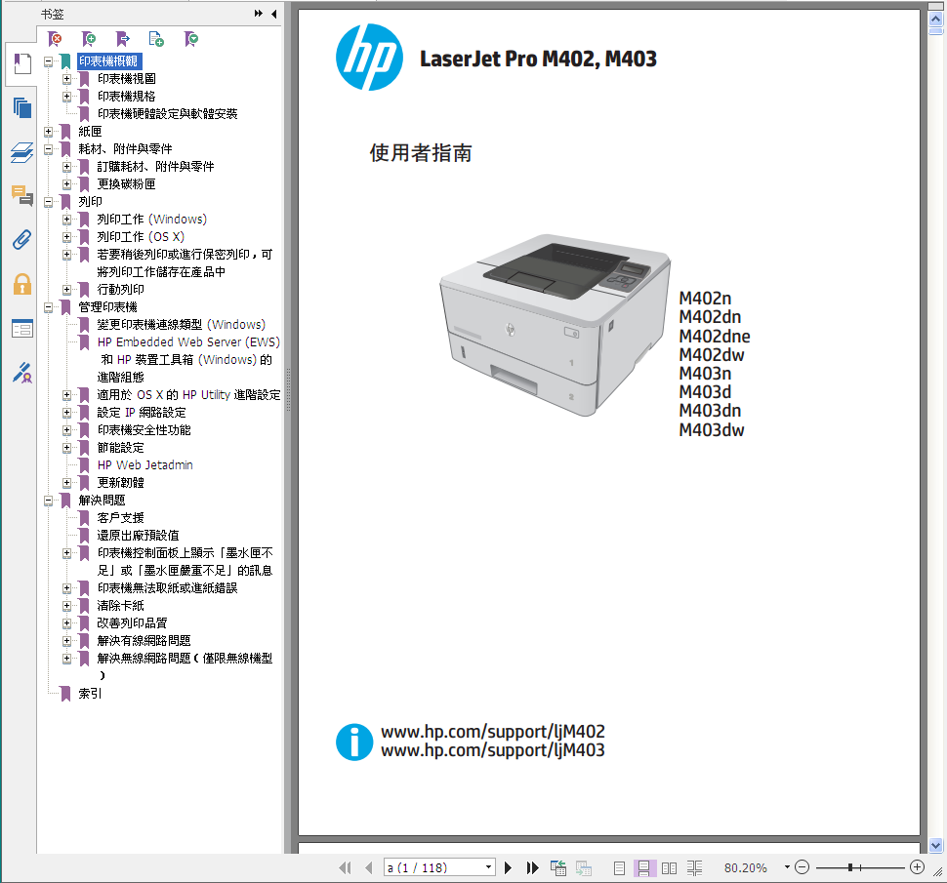Click the zoom in plus button
The width and height of the screenshot is (947, 883).
tap(917, 867)
